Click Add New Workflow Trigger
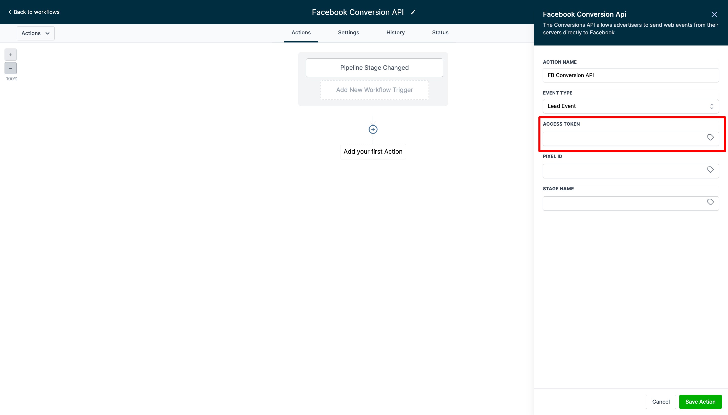The width and height of the screenshot is (728, 415). click(374, 90)
